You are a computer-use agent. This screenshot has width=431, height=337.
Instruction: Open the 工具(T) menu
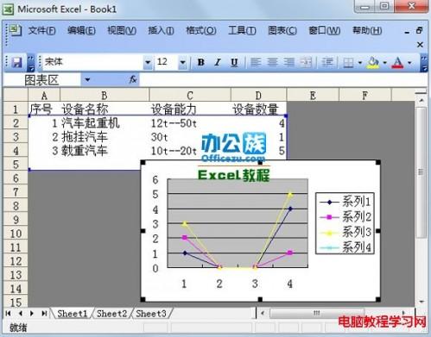(x=242, y=30)
